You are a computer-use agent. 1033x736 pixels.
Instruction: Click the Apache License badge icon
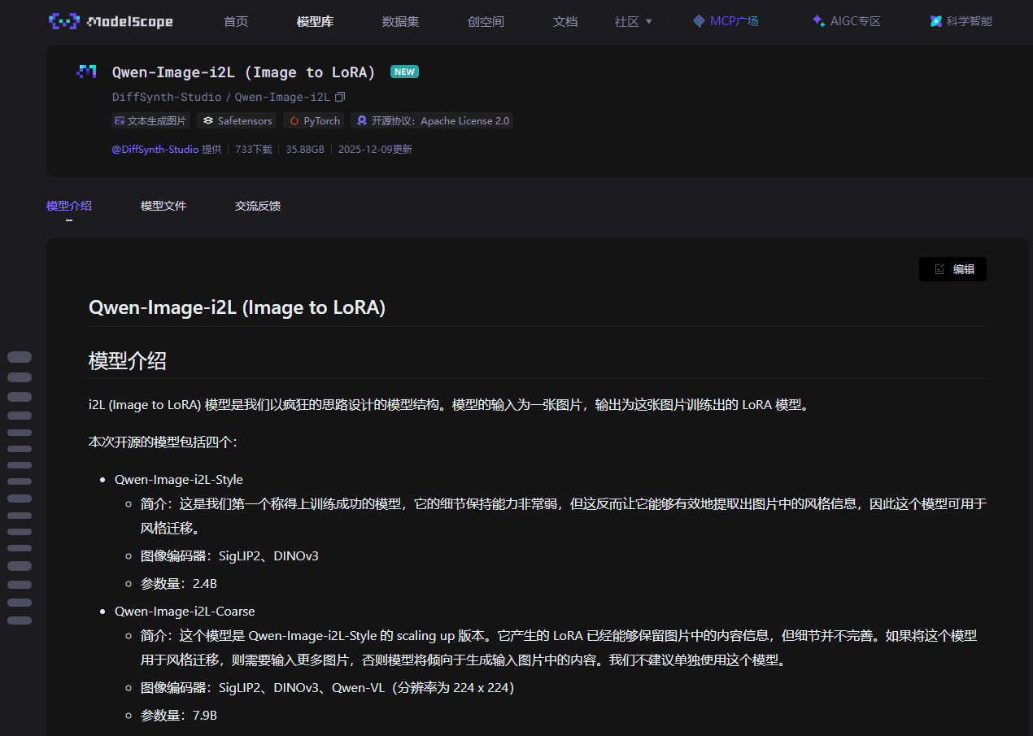coord(360,120)
